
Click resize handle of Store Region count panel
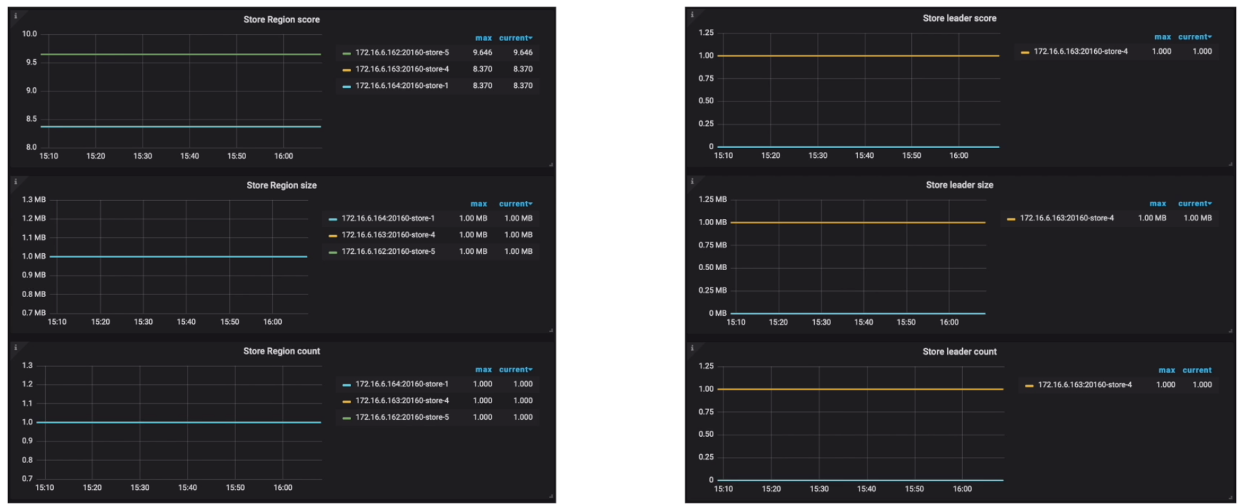click(551, 497)
